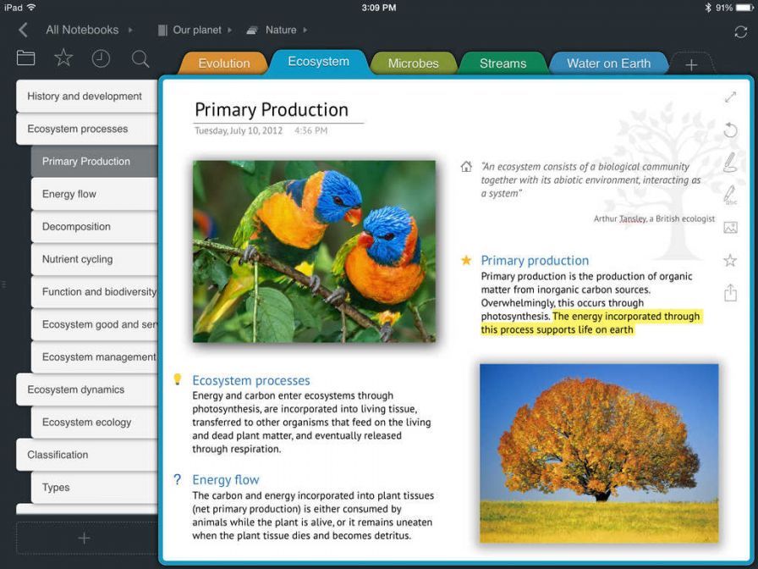Add a new section tab

point(691,65)
